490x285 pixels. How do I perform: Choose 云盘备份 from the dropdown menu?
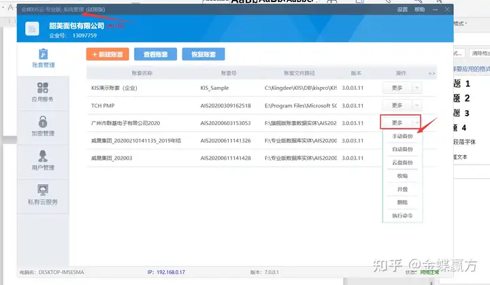point(402,163)
